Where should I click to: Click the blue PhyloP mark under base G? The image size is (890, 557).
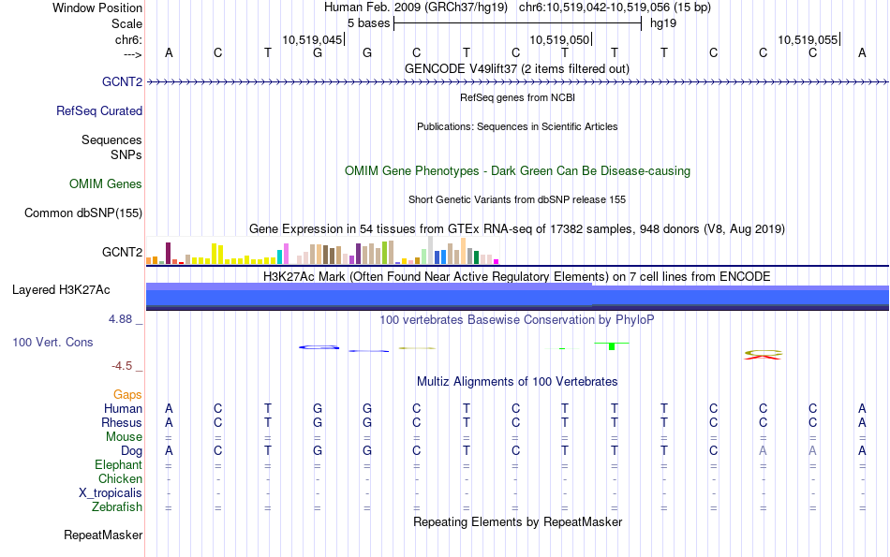tap(319, 347)
